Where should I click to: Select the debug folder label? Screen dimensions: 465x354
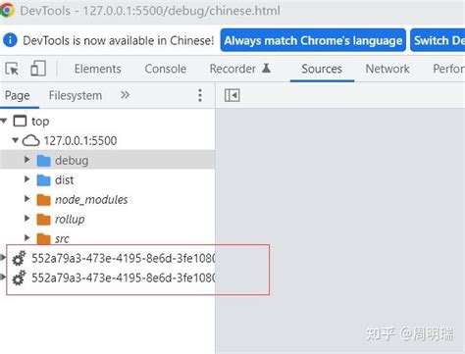(72, 161)
